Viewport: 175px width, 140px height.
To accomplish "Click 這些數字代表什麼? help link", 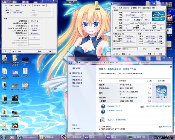I will [114, 106].
